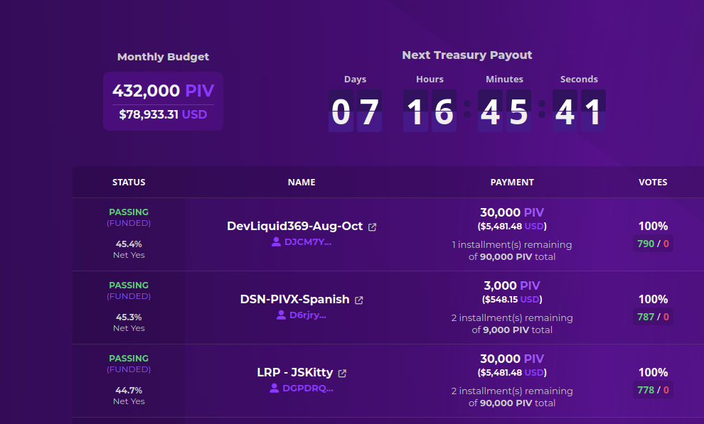Click the 790 / 0 vote count badge
The height and width of the screenshot is (424, 704).
coord(654,244)
